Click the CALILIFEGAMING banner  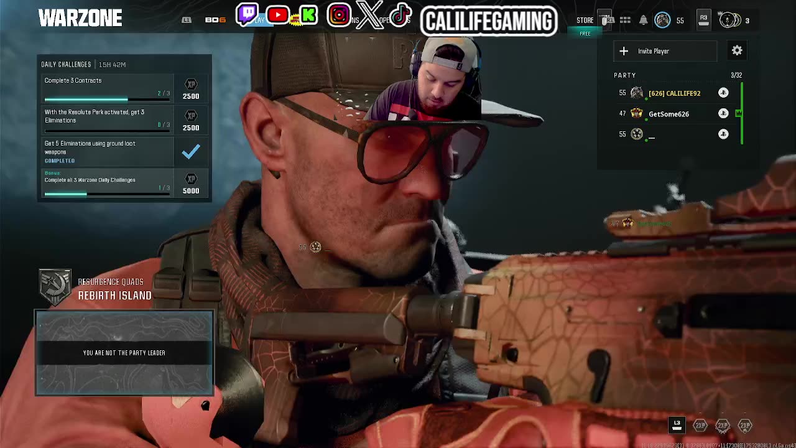489,21
